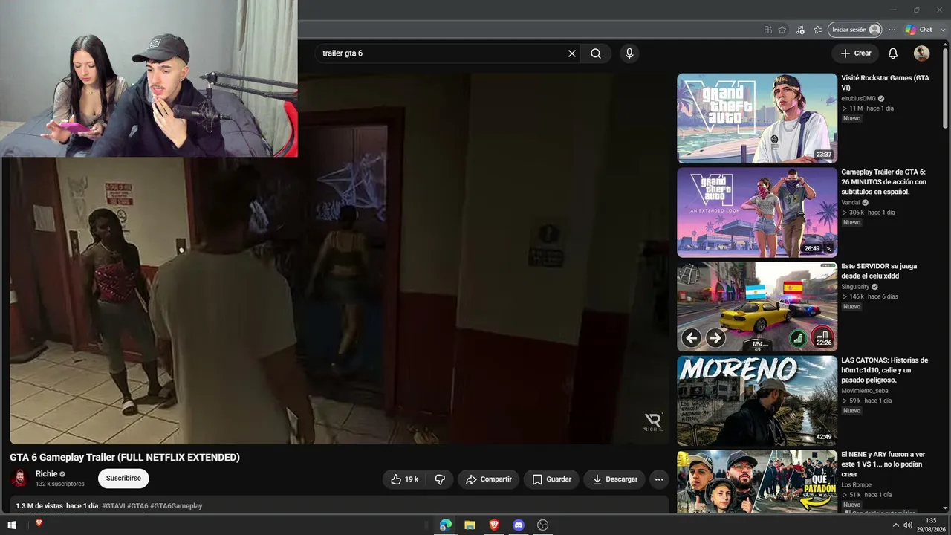This screenshot has height=535, width=951.
Task: Click the Crear button
Action: [x=855, y=53]
